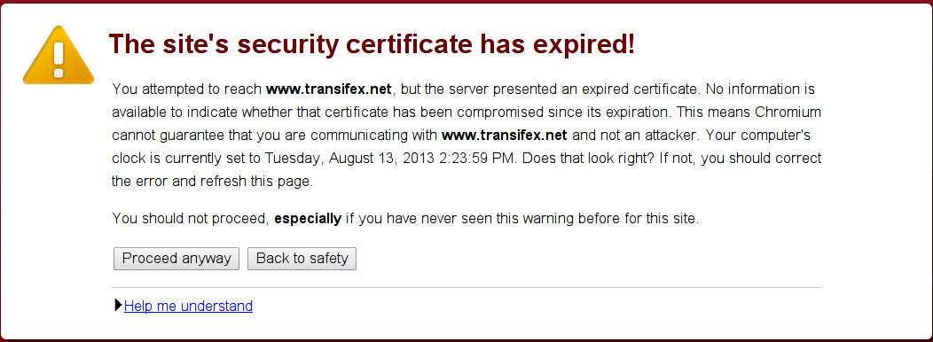Click the bold word especially
Viewport: 933px width, 342px height.
coord(308,219)
